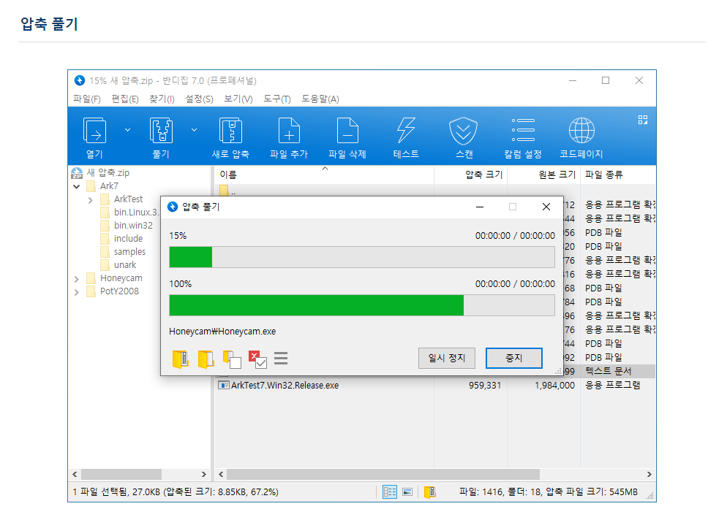This screenshot has height=528, width=727.
Task: Open the 도움말(A) menu
Action: point(320,99)
